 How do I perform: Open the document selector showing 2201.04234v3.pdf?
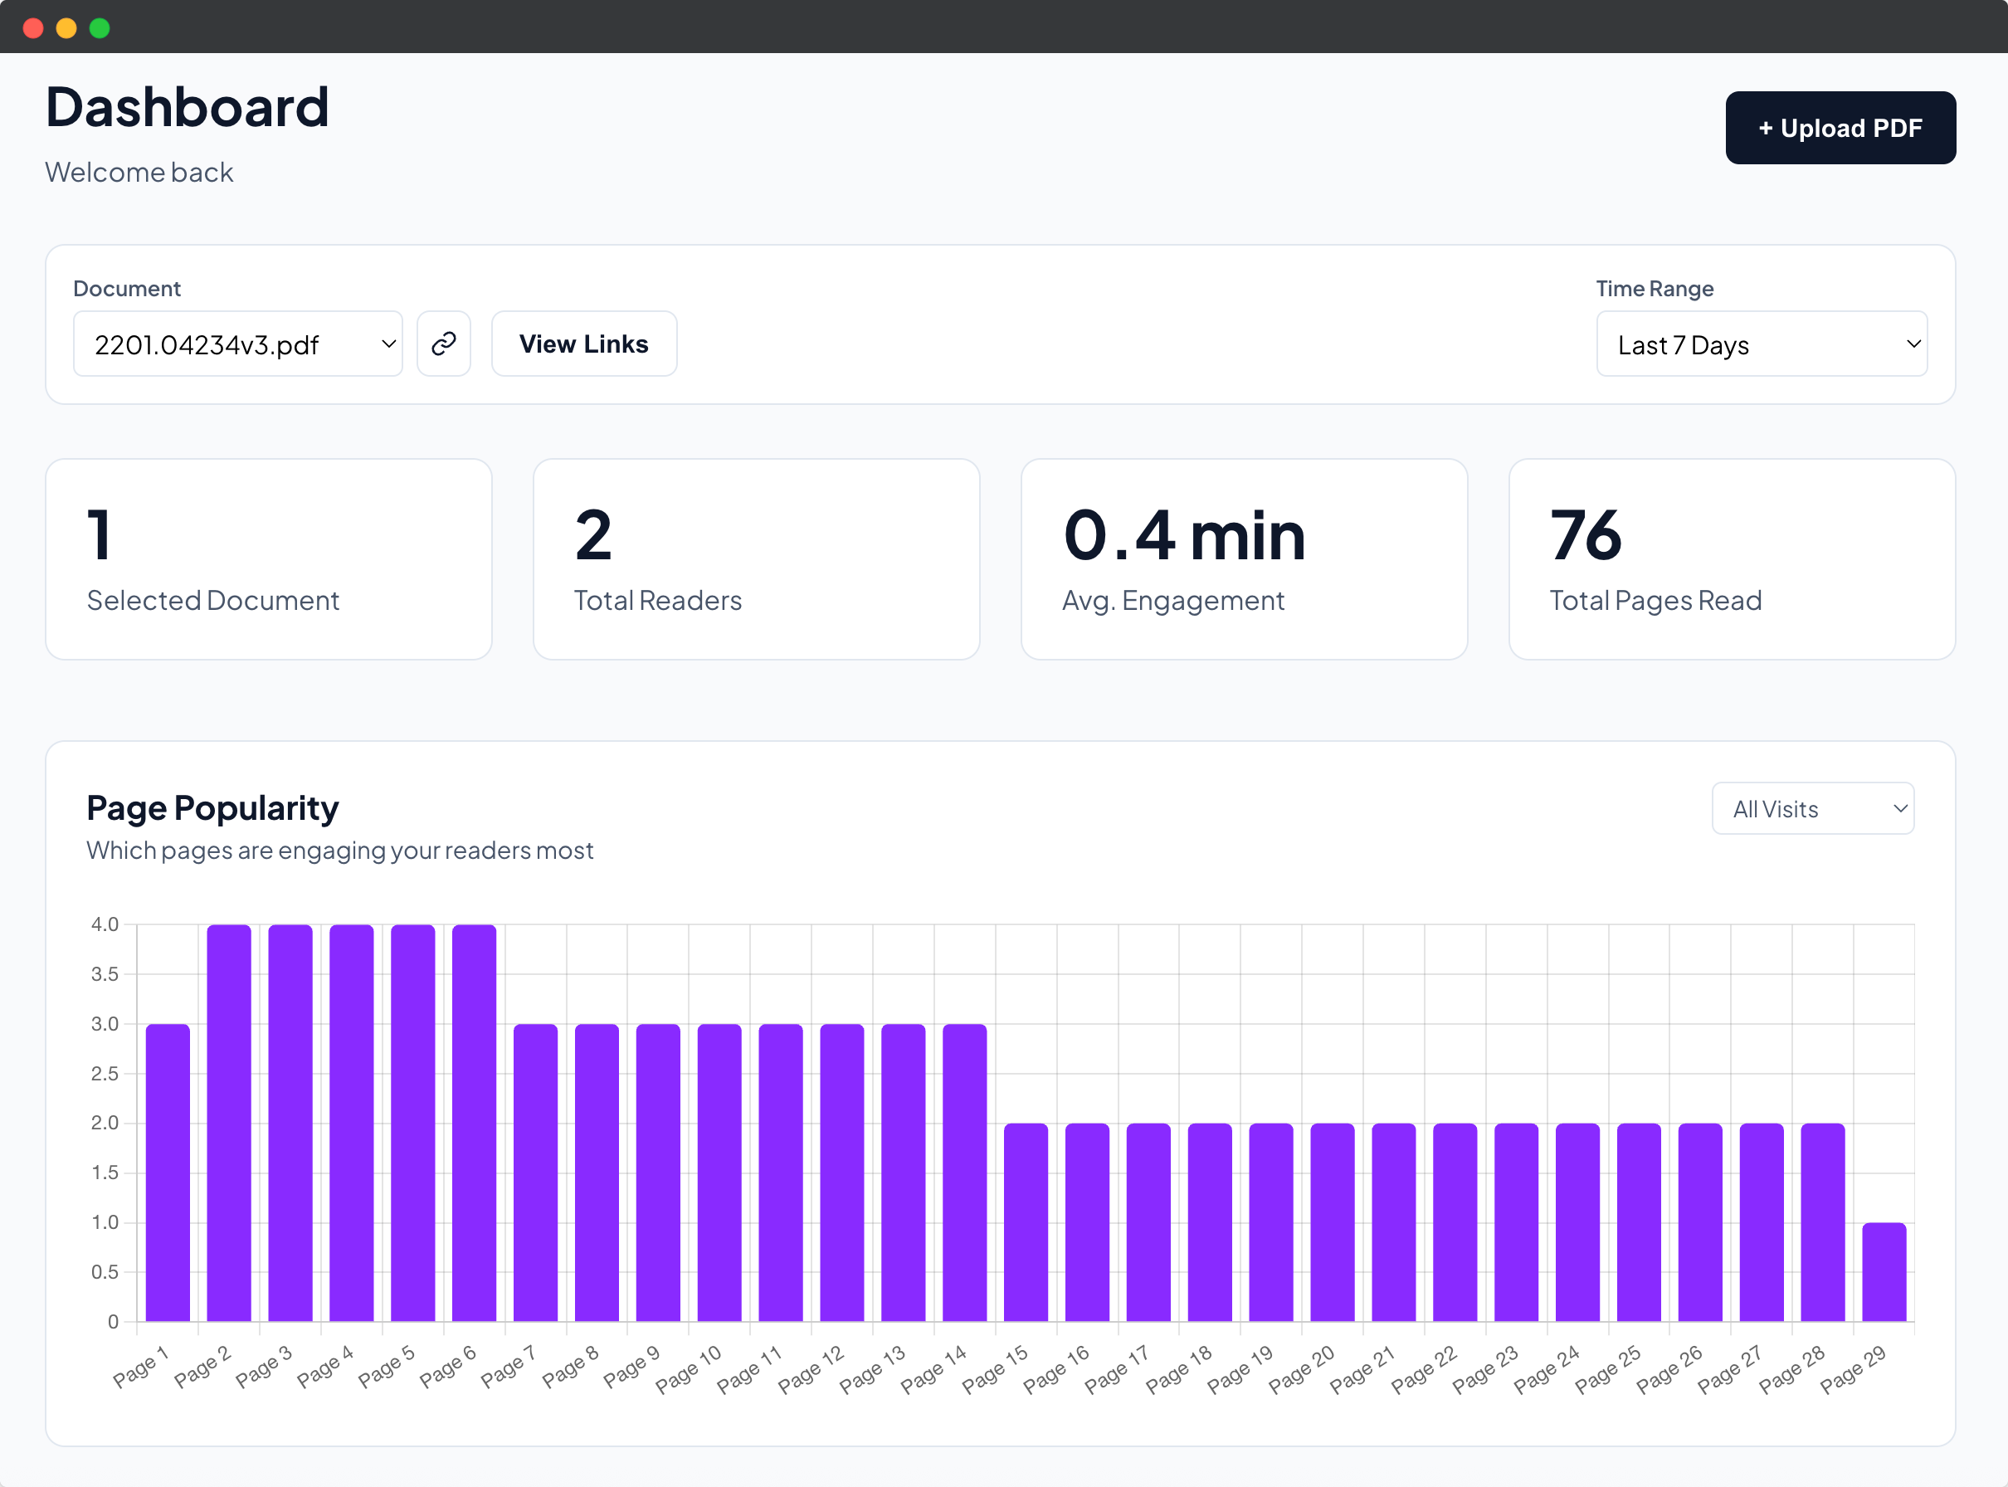[237, 343]
